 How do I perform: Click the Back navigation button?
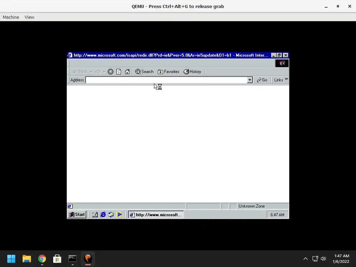(80, 72)
